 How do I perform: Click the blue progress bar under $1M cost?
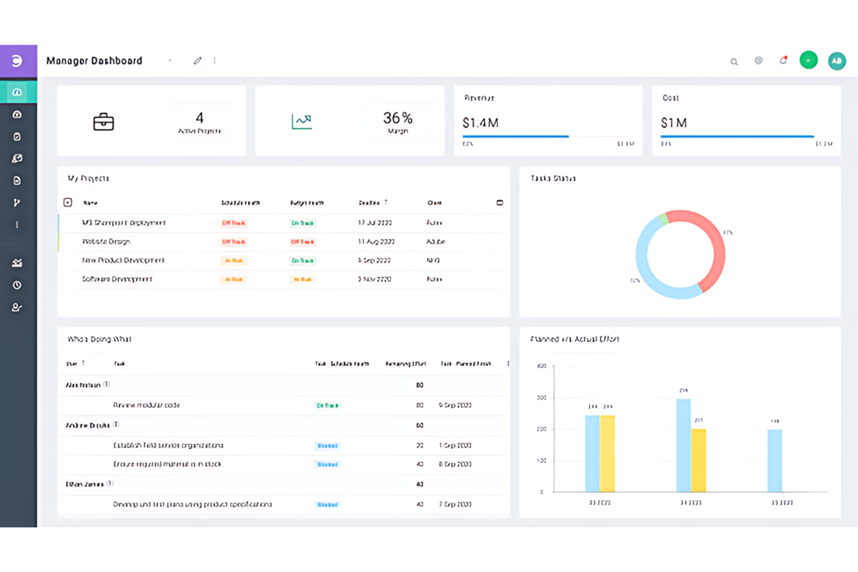click(737, 137)
